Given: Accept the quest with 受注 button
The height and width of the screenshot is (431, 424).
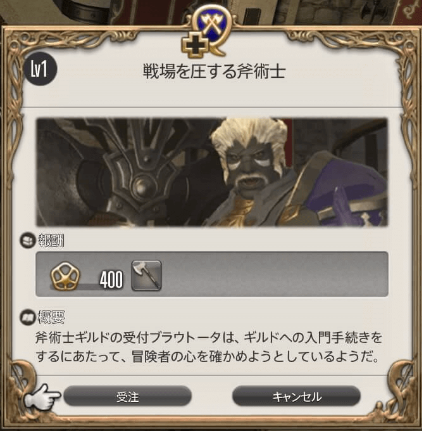Looking at the screenshot, I should [x=128, y=396].
